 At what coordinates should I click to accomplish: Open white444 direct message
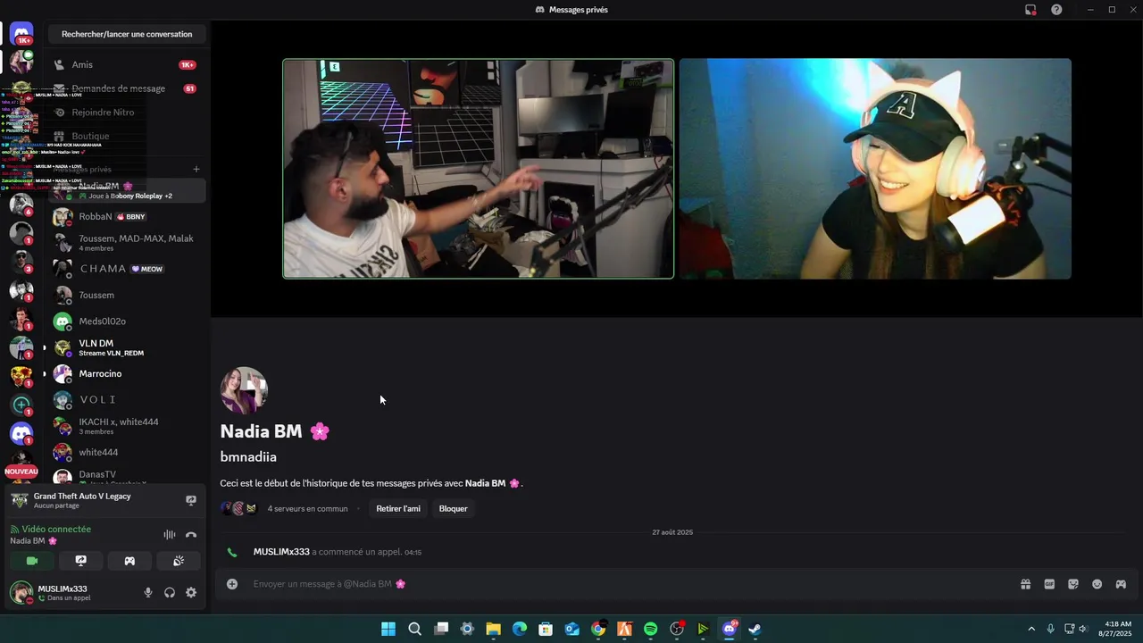pyautogui.click(x=127, y=452)
